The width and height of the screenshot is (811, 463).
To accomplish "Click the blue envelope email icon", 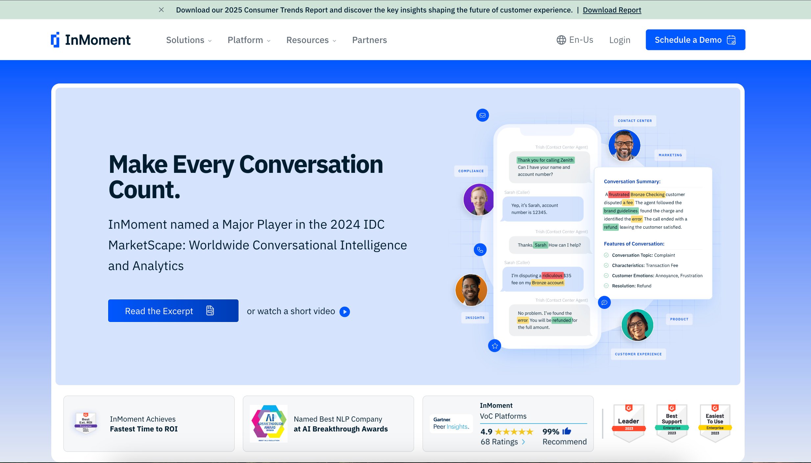I will pos(482,115).
